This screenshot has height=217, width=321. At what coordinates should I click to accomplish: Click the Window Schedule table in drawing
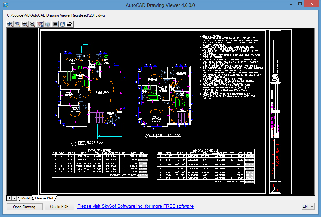click(206, 166)
